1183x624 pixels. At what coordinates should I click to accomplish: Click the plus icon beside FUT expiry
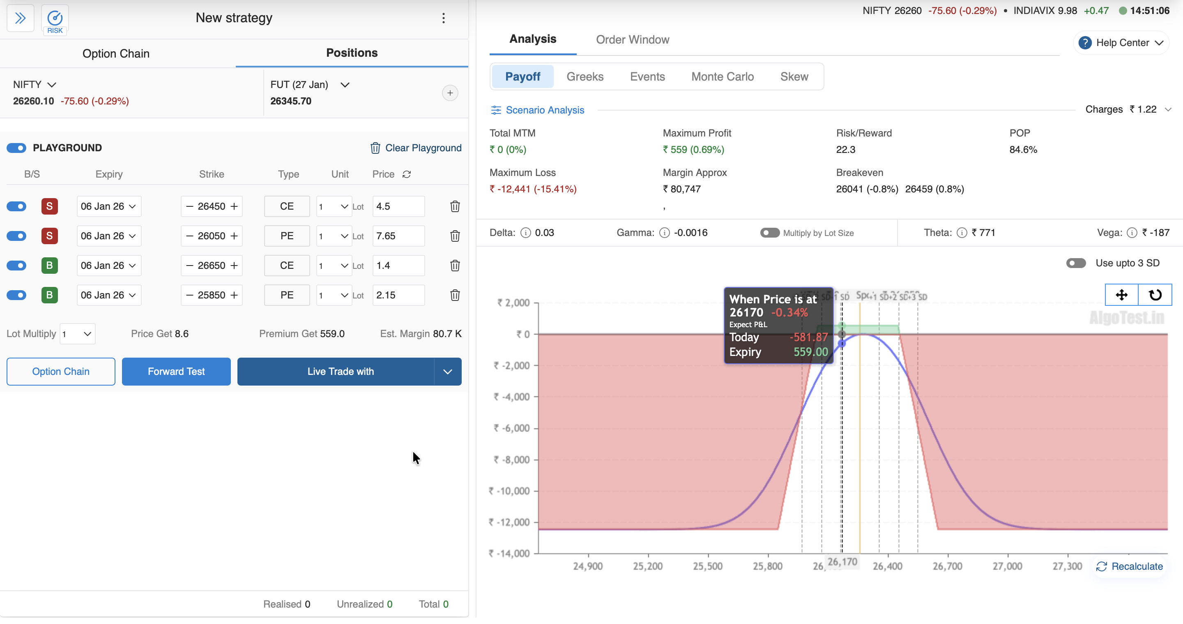(x=450, y=93)
